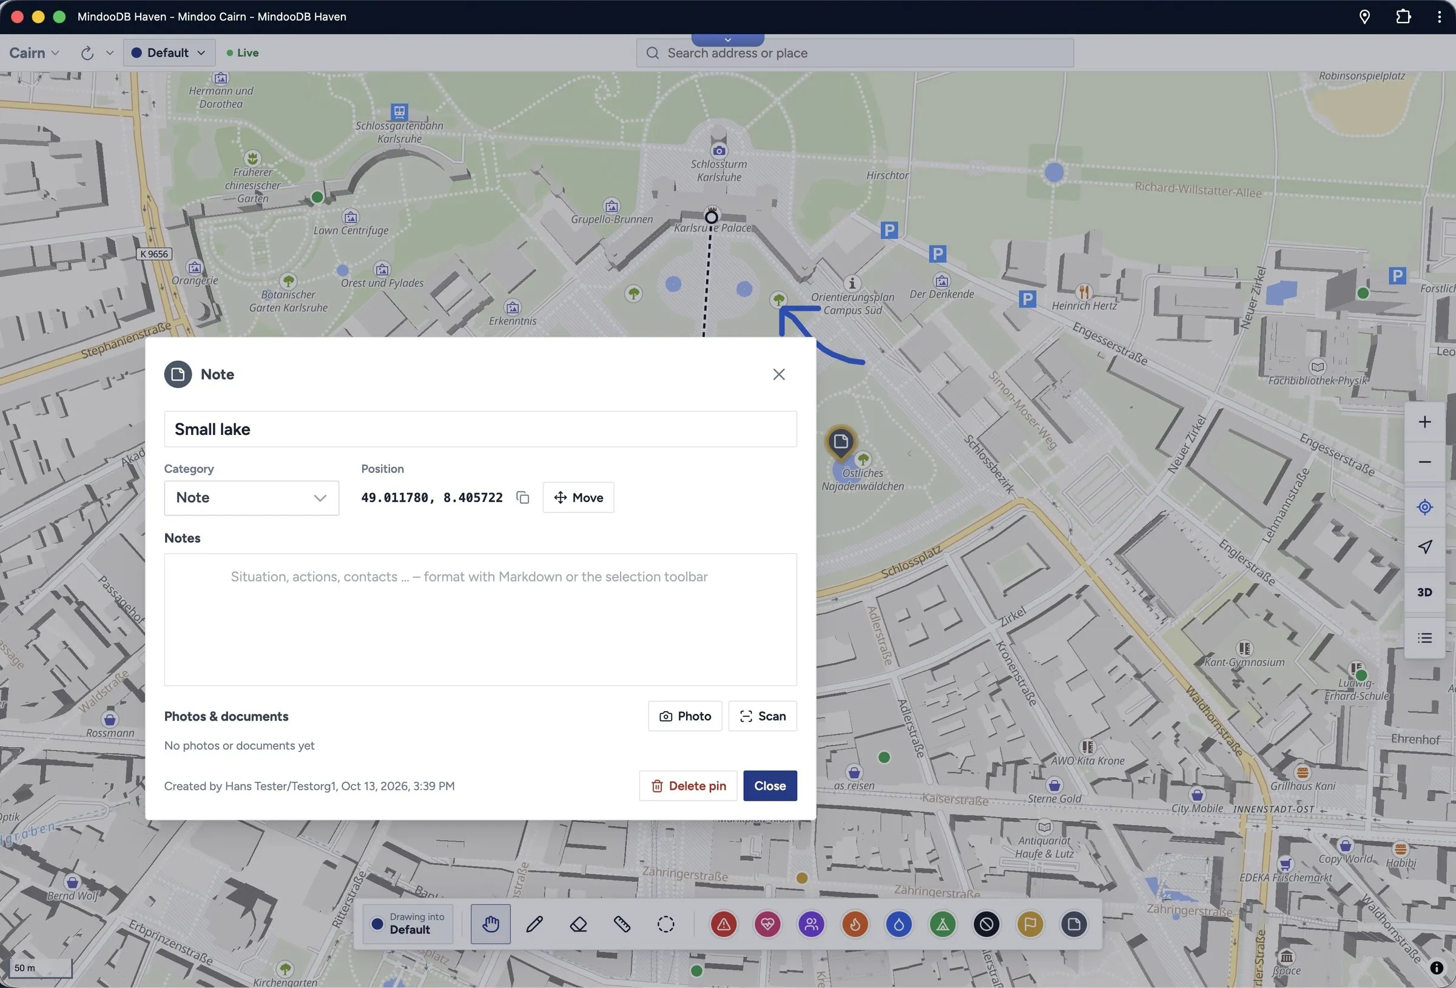Click the navigation arrow map control
The width and height of the screenshot is (1456, 988).
(x=1424, y=547)
